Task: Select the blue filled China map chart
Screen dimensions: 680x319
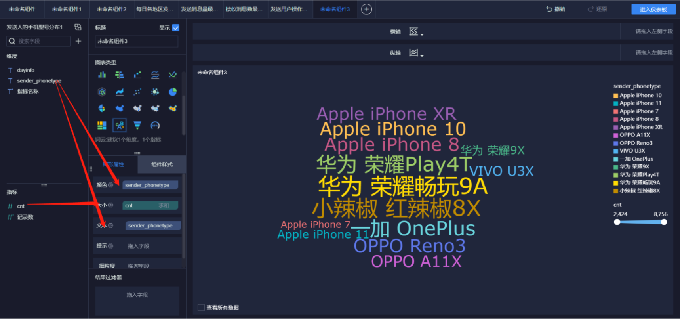Action: [120, 108]
